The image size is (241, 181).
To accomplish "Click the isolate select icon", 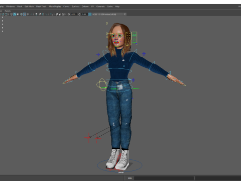I will [x=51, y=14].
